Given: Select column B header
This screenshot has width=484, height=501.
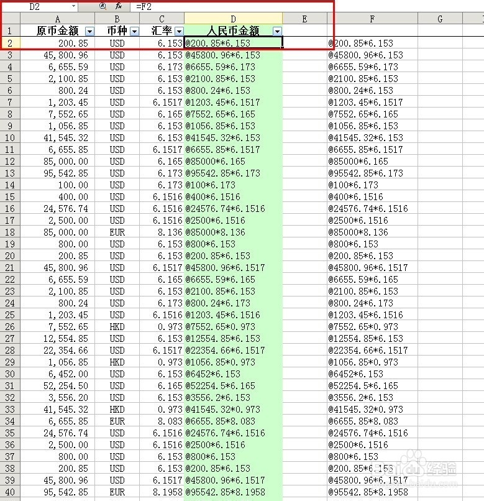Looking at the screenshot, I should click(117, 19).
